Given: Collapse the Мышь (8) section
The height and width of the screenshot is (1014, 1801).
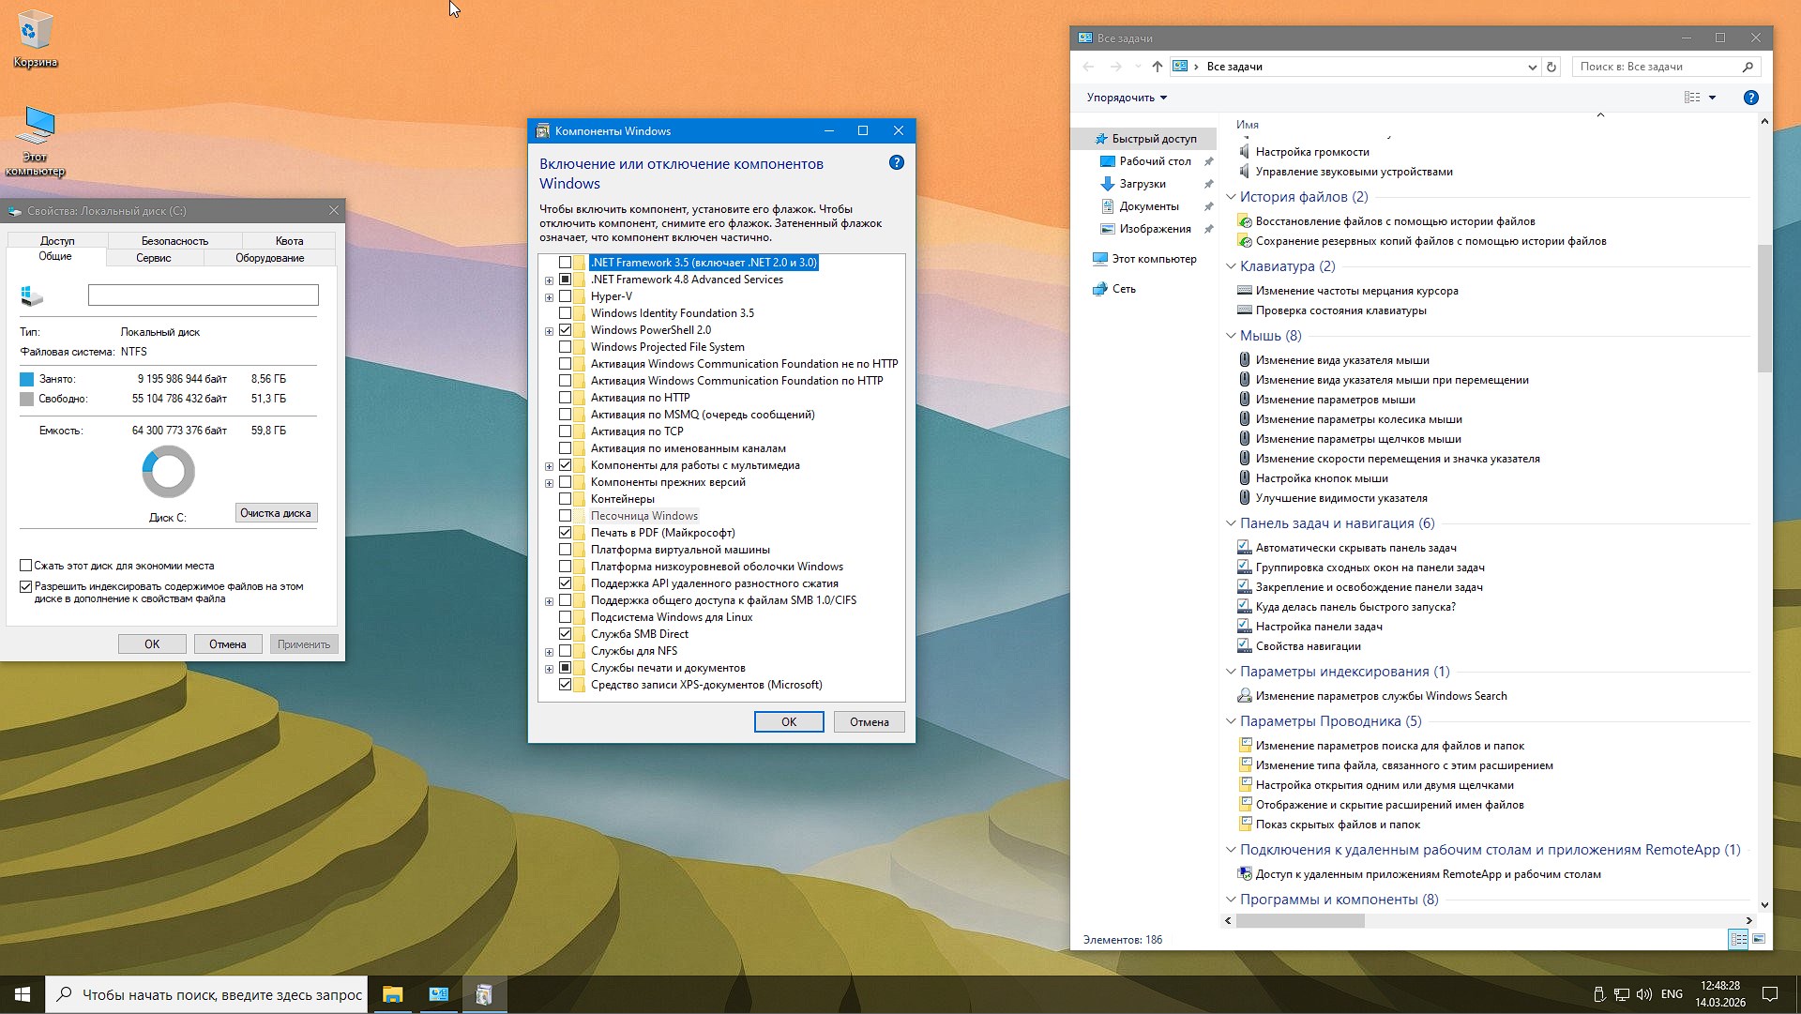Looking at the screenshot, I should click(x=1231, y=335).
